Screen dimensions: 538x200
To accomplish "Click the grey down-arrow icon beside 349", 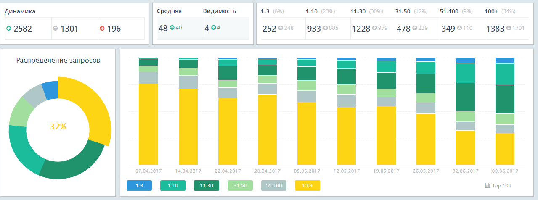I will tap(459, 29).
